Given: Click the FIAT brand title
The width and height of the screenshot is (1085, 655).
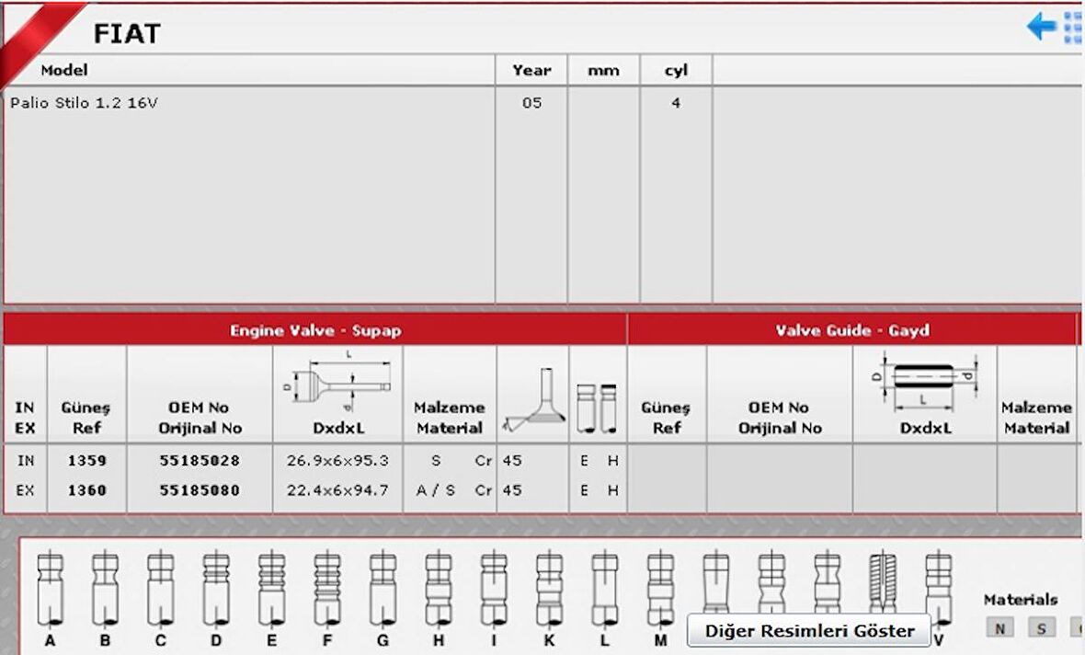Looking at the screenshot, I should click(127, 33).
